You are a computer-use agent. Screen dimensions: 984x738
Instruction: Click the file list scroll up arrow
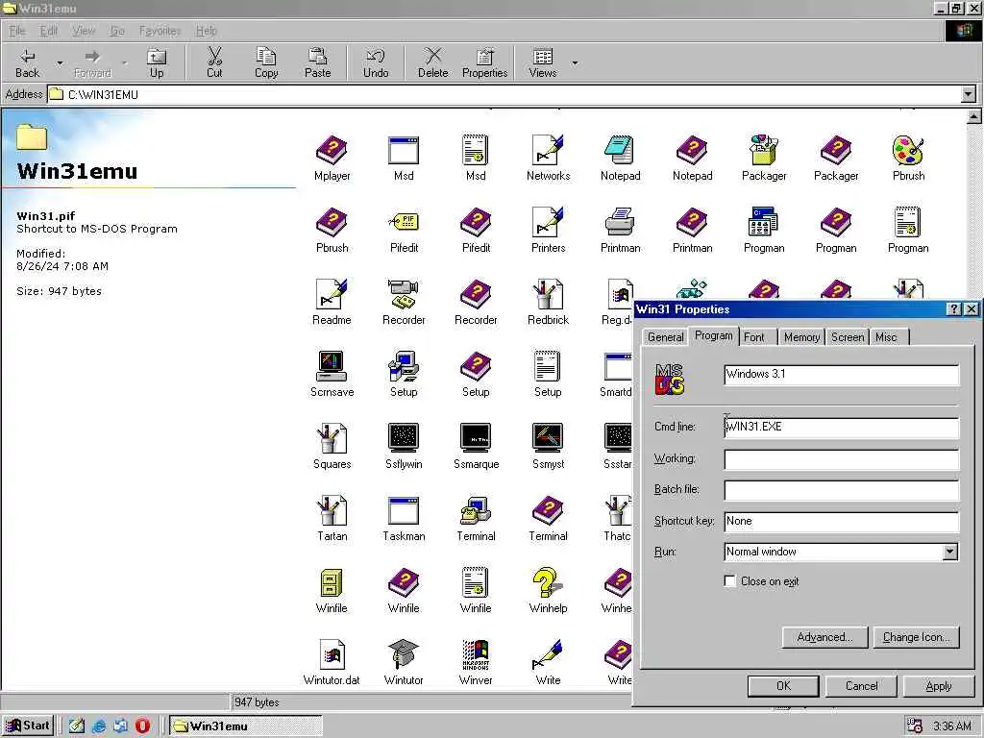974,116
